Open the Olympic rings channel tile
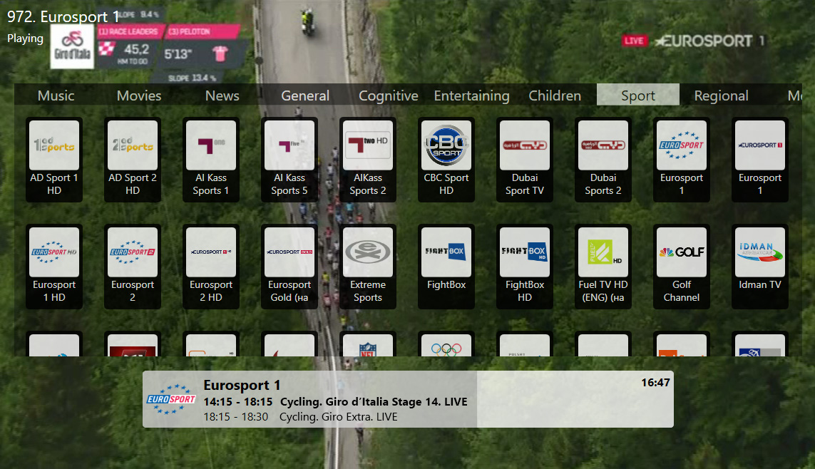Viewport: 815px width, 469px height. [x=446, y=344]
